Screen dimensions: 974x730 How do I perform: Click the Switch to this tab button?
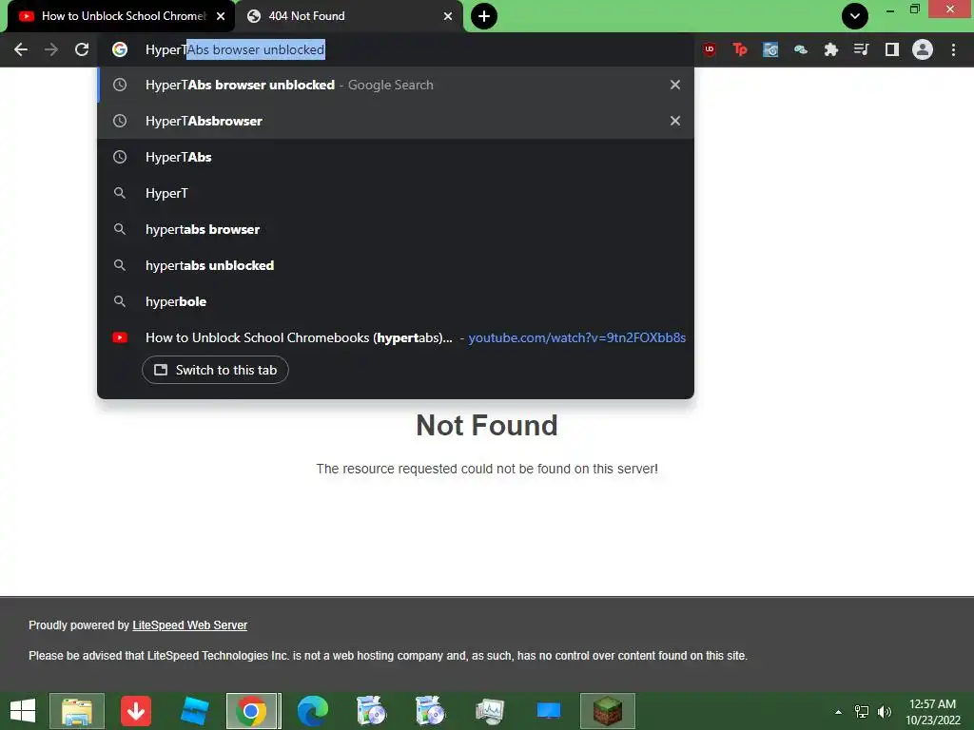point(215,370)
